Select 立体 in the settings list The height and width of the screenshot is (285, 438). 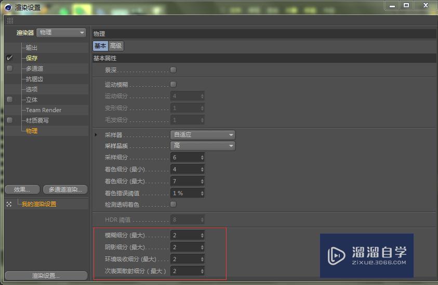[x=32, y=100]
